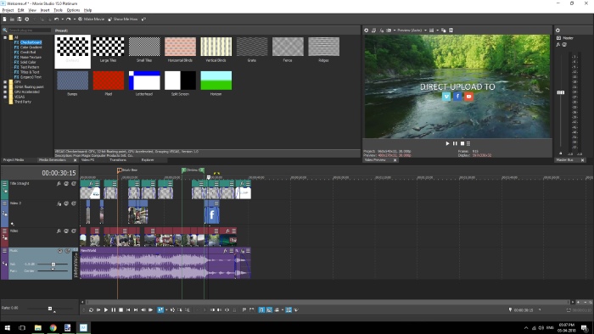
Task: Toggle mute on Video track
Action: point(66,231)
